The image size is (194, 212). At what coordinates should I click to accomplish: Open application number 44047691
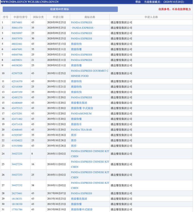[17, 49]
